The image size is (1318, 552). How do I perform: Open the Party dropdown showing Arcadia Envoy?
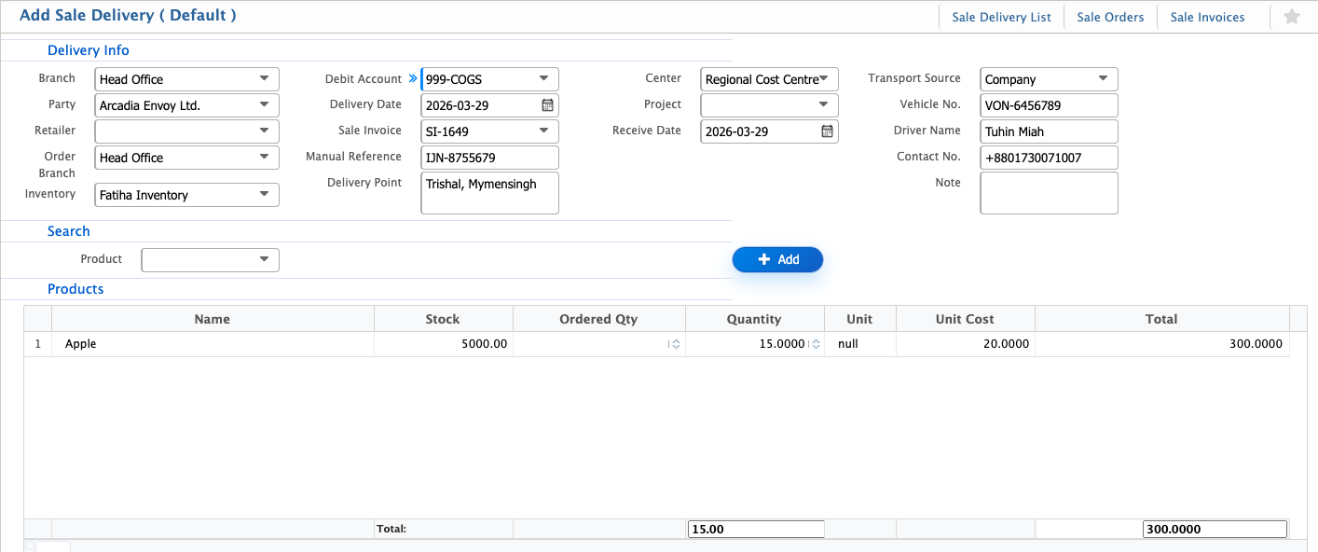pos(264,105)
